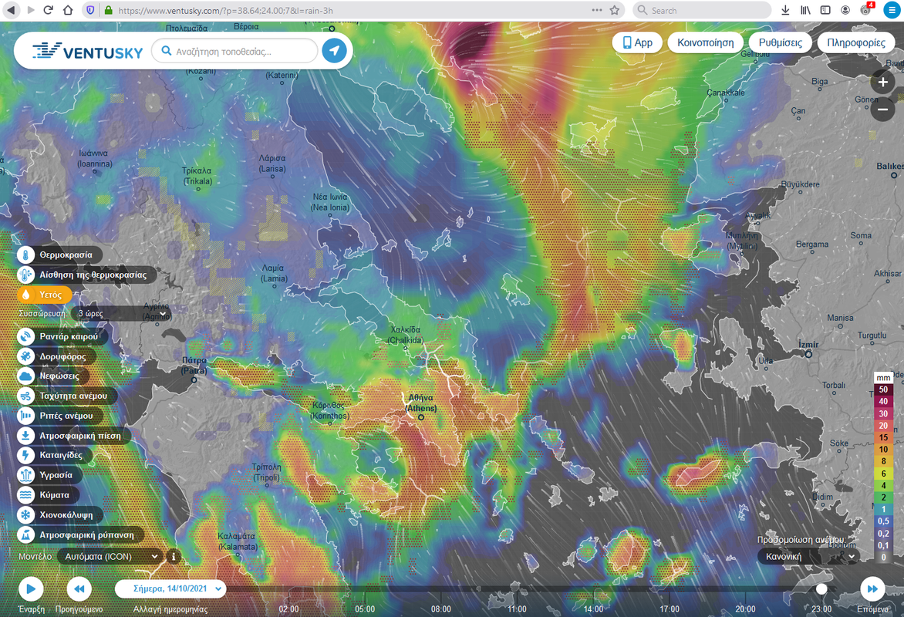The width and height of the screenshot is (904, 617).
Task: Click the 50 mm legend color swatch
Action: click(x=883, y=389)
